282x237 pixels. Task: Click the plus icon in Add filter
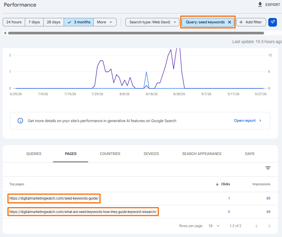click(x=241, y=22)
